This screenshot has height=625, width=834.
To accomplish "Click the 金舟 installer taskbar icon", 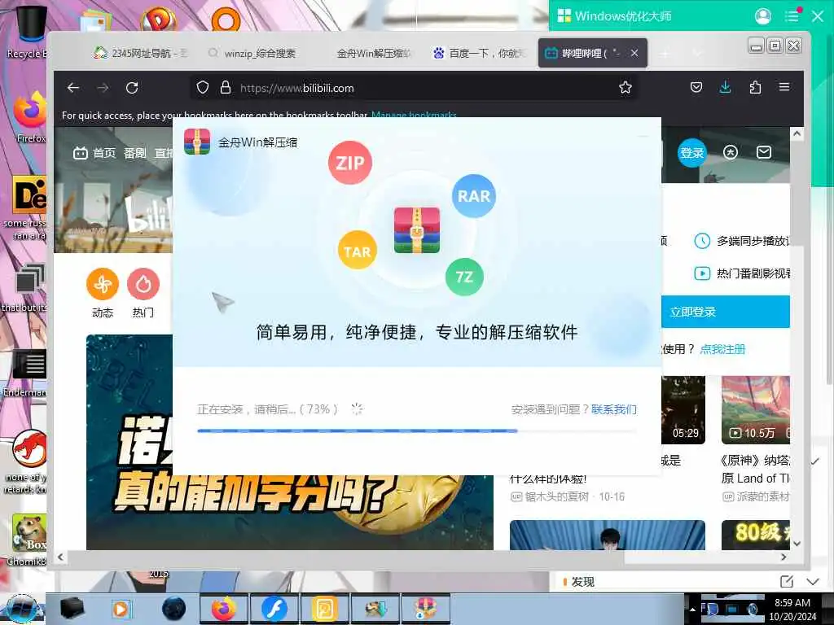I will 424,609.
